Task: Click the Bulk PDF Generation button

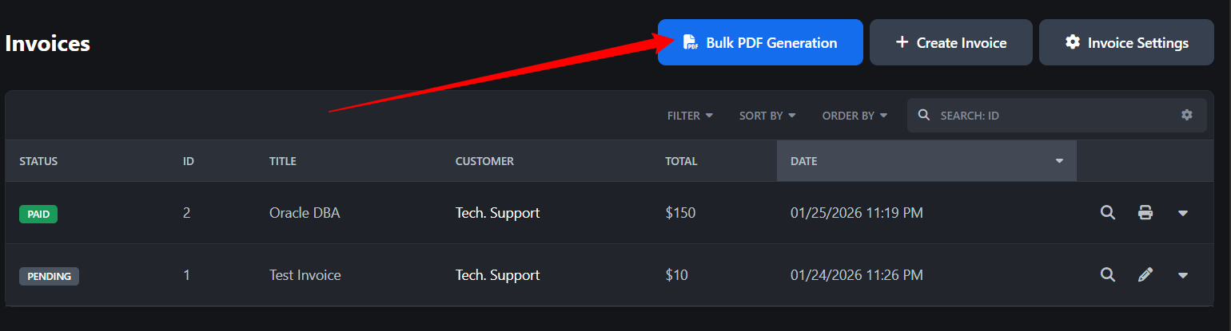Action: 760,42
